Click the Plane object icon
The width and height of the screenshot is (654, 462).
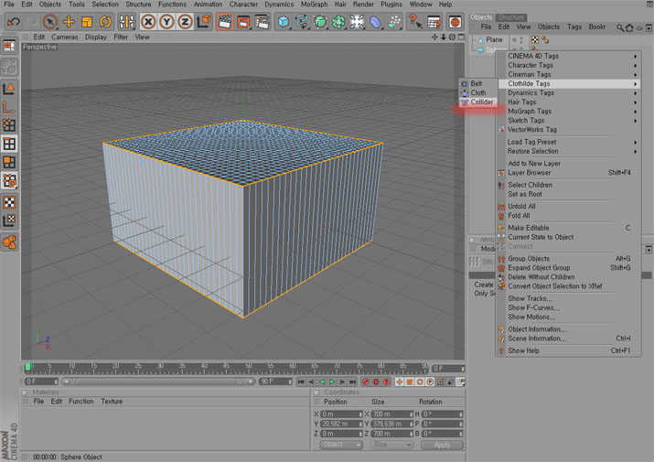(479, 40)
